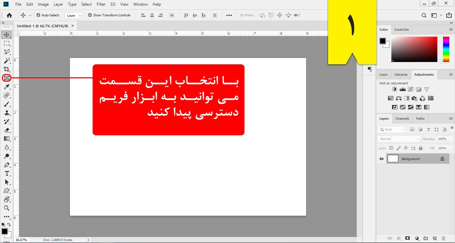The width and height of the screenshot is (455, 243).
Task: Toggle Show Transform Controls checkbox
Action: (x=90, y=15)
